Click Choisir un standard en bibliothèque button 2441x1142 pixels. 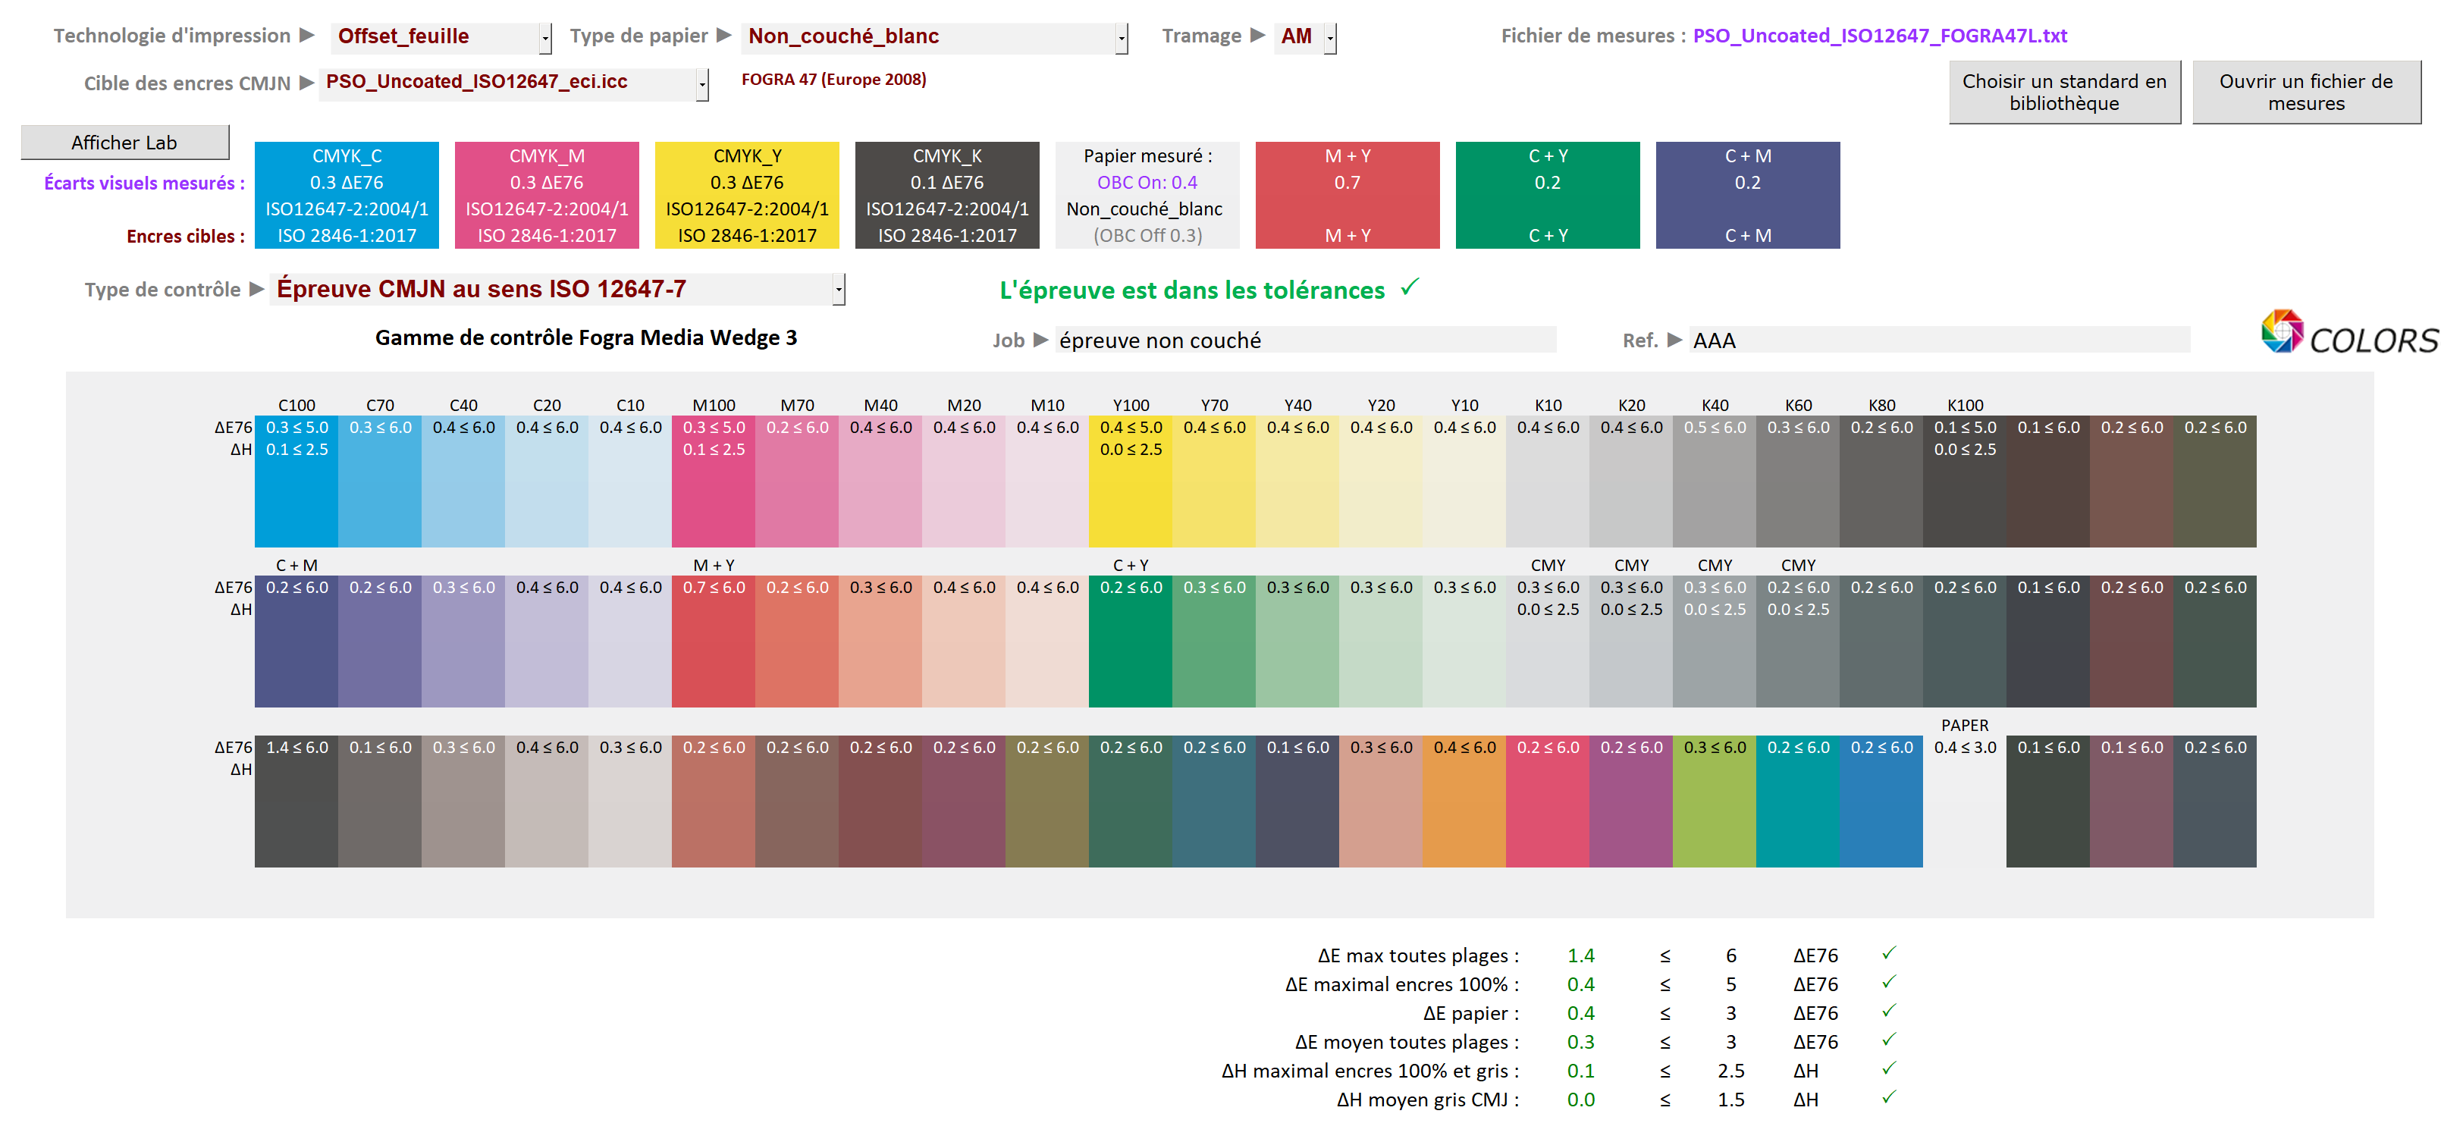coord(2064,93)
